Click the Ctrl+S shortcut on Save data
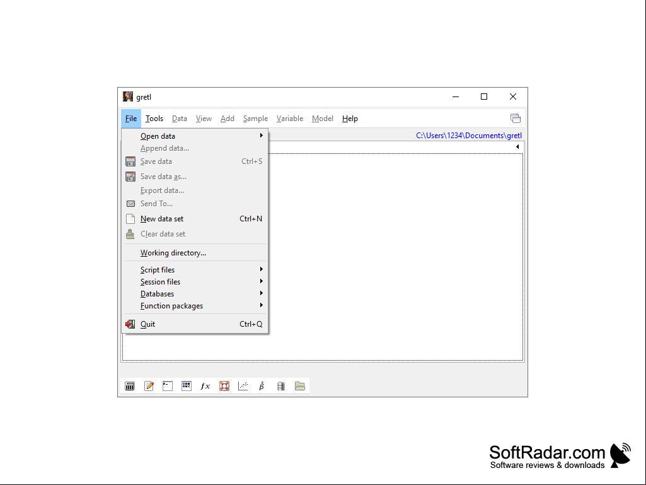The height and width of the screenshot is (485, 646). tap(251, 161)
